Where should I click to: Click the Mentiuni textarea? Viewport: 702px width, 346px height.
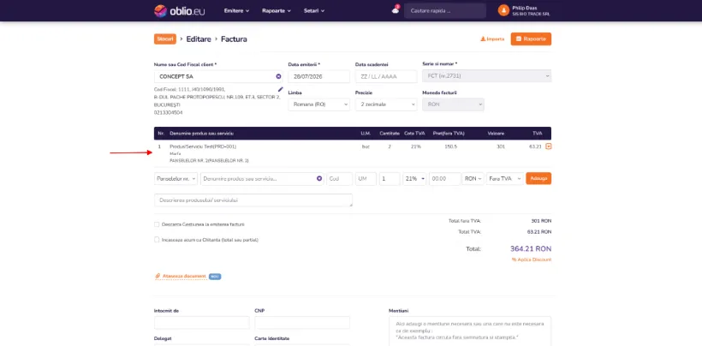470,331
